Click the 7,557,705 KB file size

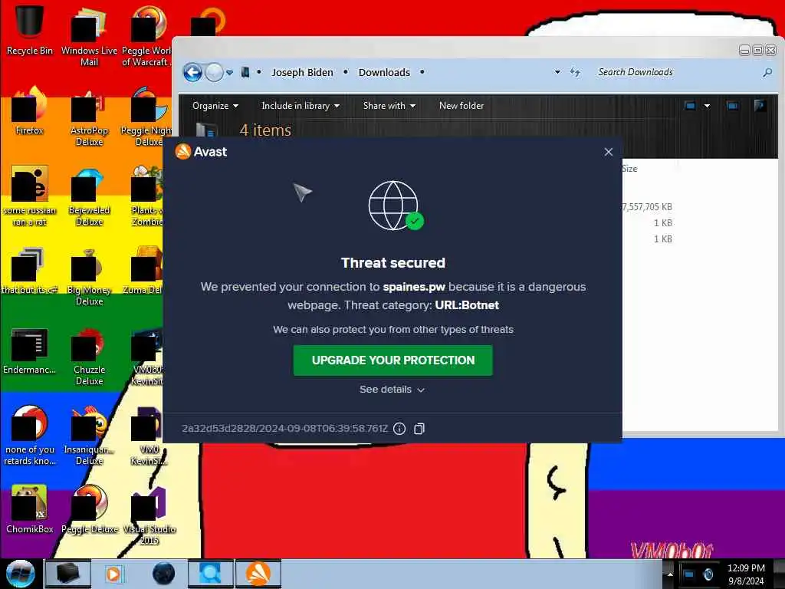point(647,207)
